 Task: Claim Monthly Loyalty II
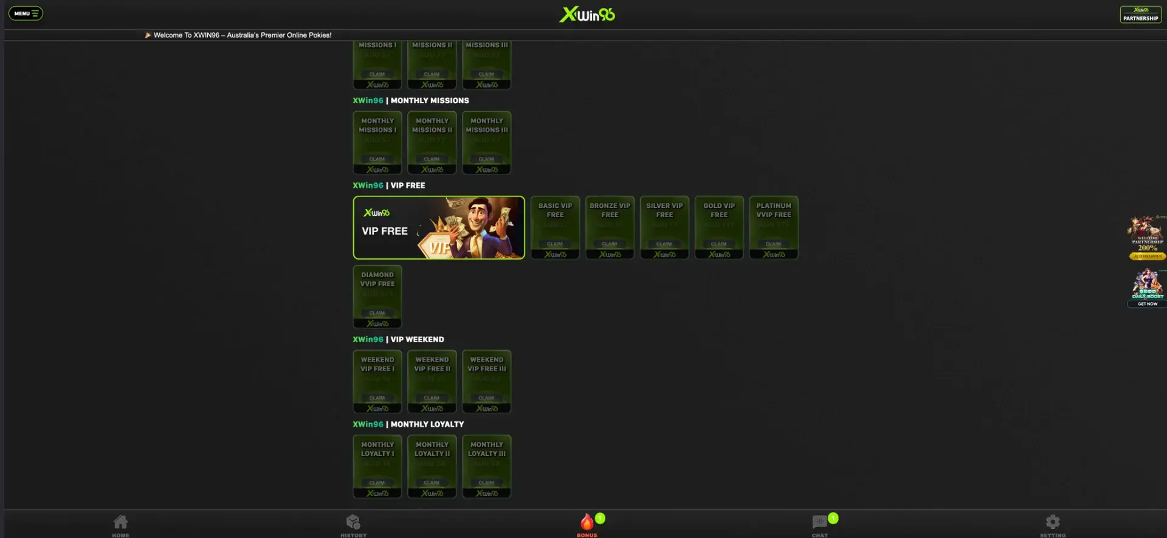[x=432, y=483]
